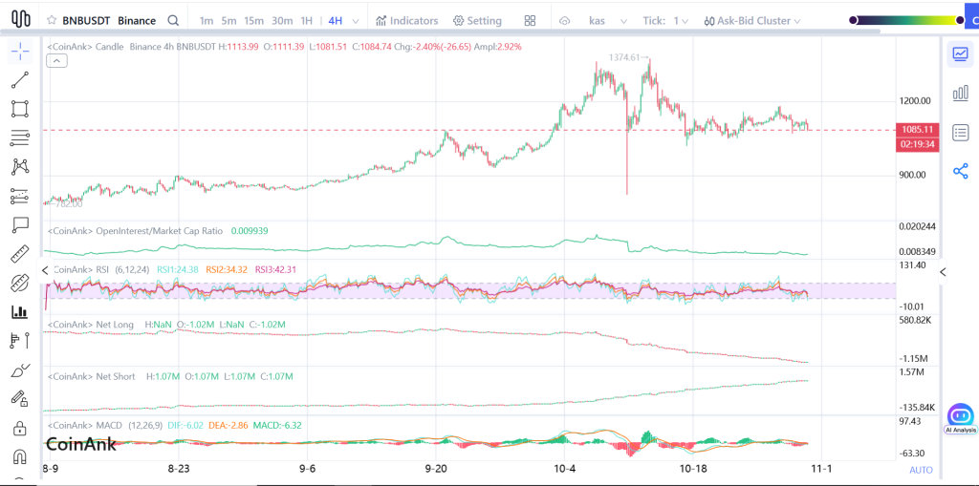Open the Indicators panel
The image size is (979, 486).
point(407,20)
